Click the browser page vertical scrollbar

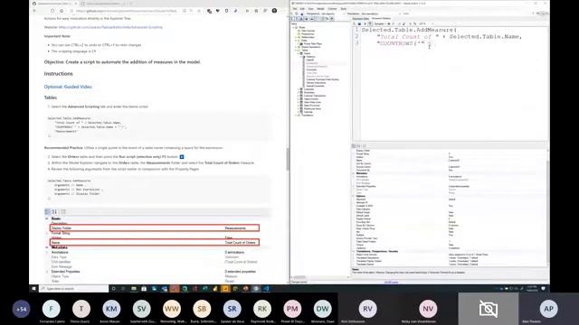pyautogui.click(x=288, y=159)
